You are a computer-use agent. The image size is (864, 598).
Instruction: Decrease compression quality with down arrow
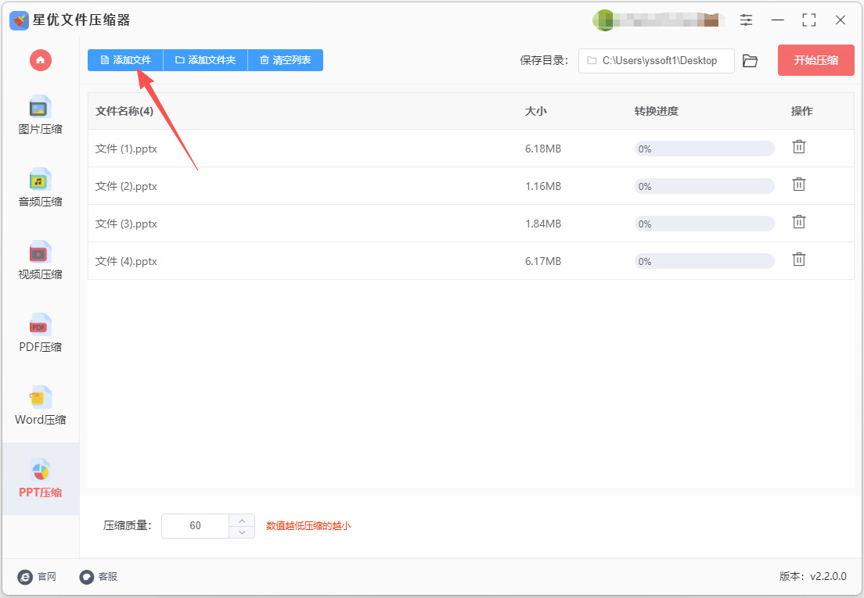point(242,532)
